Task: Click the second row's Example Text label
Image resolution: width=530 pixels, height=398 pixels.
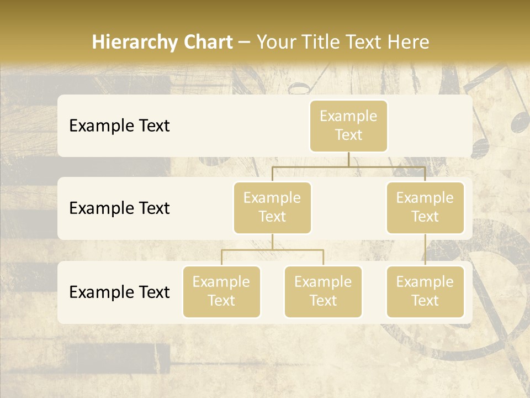Action: pos(119,208)
